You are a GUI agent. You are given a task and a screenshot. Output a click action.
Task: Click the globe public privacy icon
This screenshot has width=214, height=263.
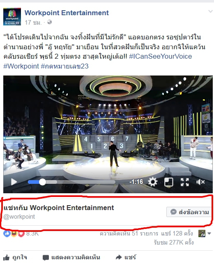tap(49, 22)
